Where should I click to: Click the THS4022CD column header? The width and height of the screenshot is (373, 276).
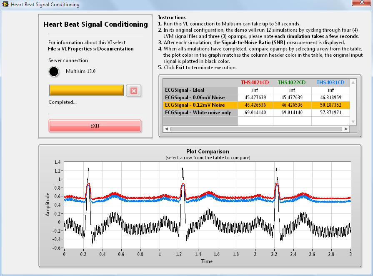[x=292, y=83]
